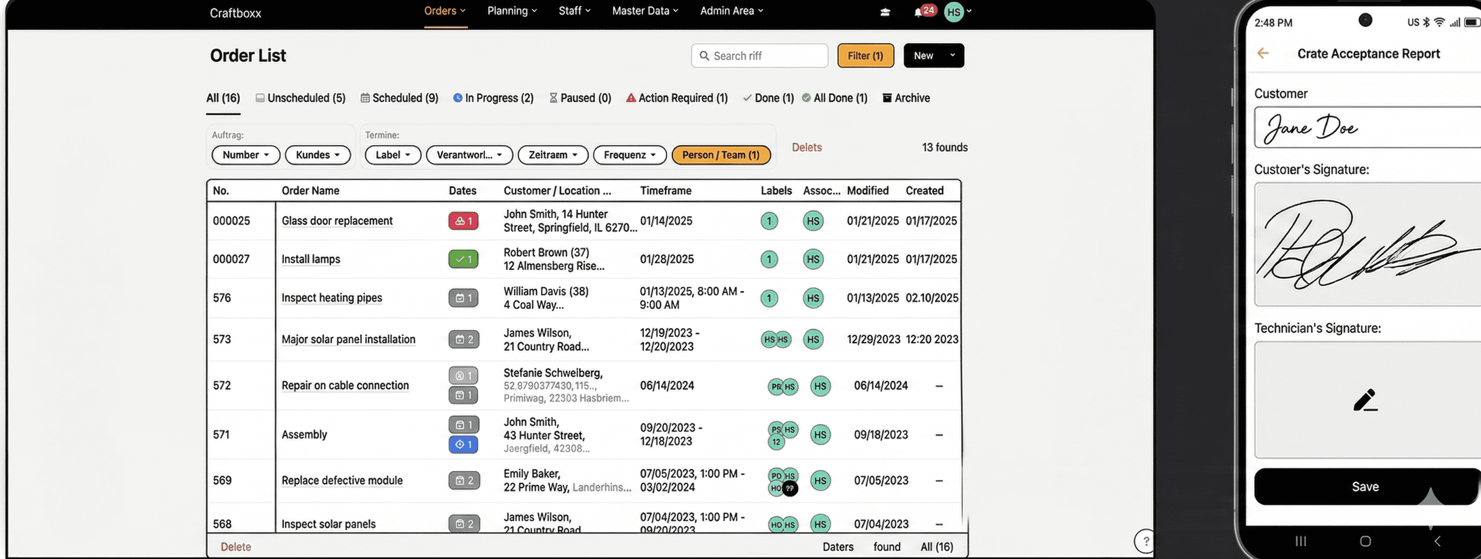The height and width of the screenshot is (559, 1481).
Task: Open the Major solar panel installation order
Action: click(348, 339)
